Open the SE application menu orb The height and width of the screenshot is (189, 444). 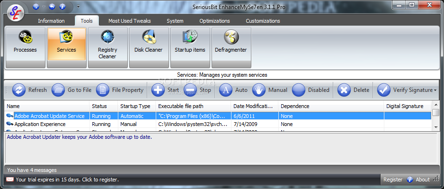(x=16, y=13)
